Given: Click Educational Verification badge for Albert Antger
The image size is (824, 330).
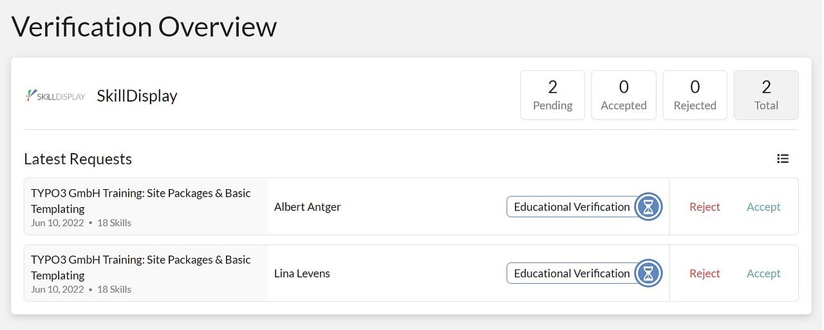Looking at the screenshot, I should [572, 206].
